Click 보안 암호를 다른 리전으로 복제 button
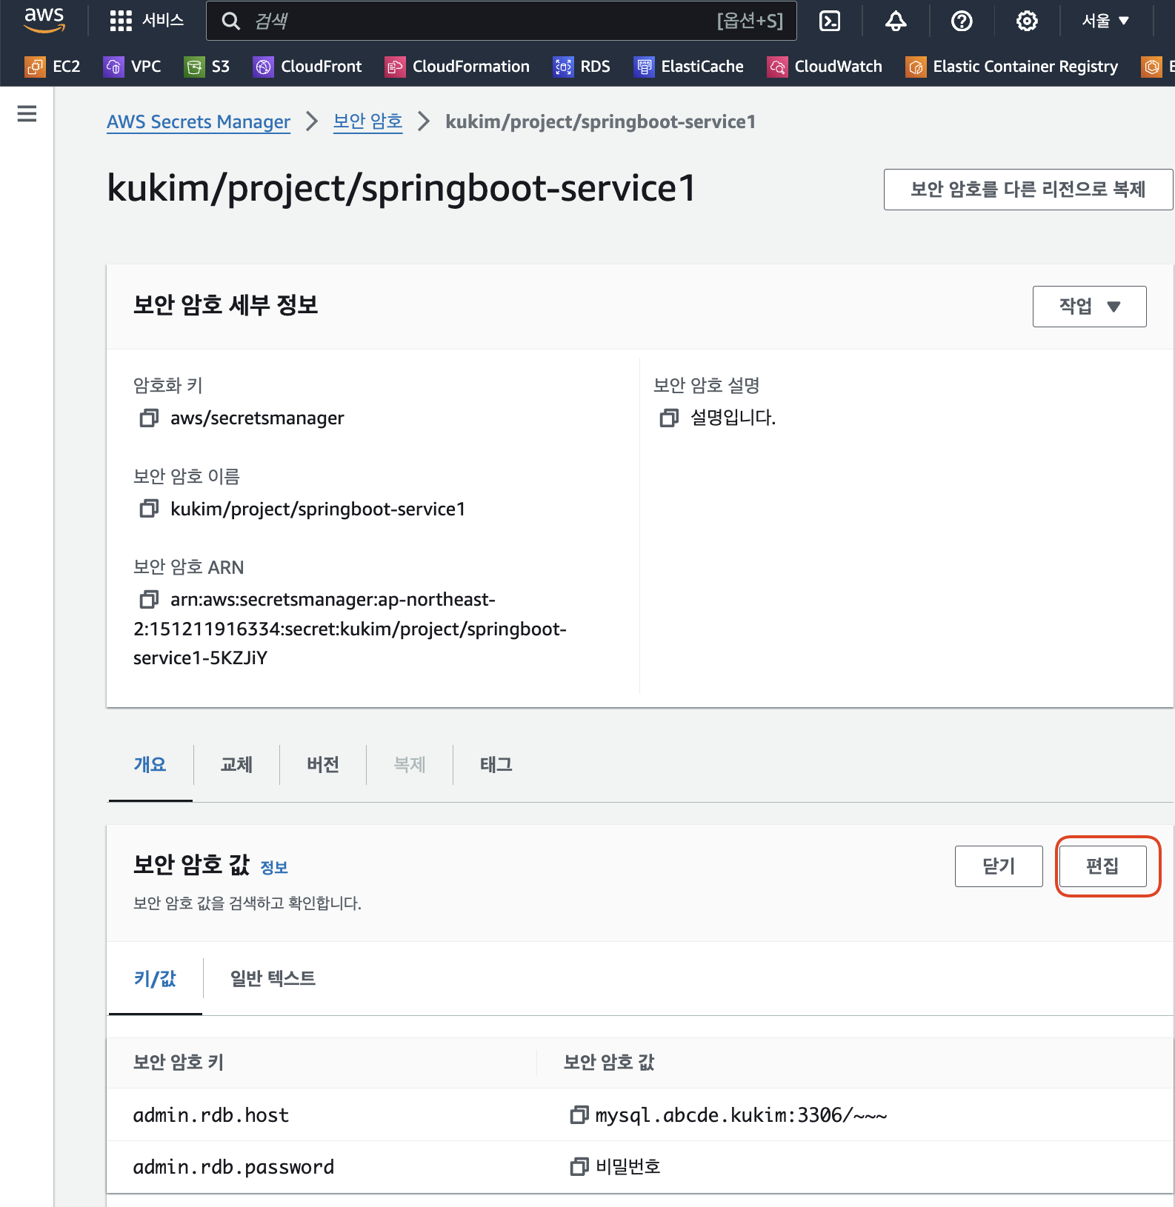Viewport: 1175px width, 1207px height. point(1028,190)
